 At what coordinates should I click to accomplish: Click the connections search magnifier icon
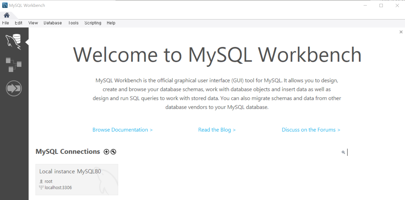tap(343, 152)
